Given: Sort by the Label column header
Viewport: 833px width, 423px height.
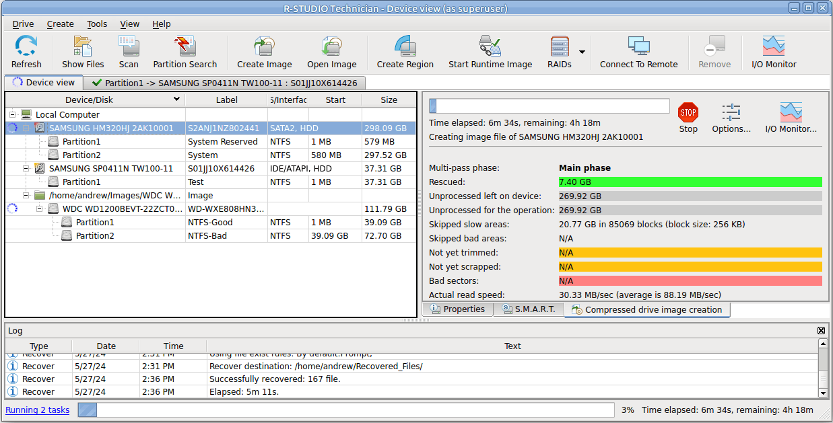Looking at the screenshot, I should pos(226,100).
